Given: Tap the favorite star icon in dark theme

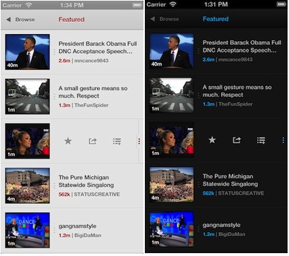Looking at the screenshot, I should [x=212, y=140].
